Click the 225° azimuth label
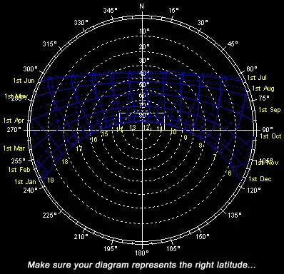The image size is (284, 274). [50, 215]
